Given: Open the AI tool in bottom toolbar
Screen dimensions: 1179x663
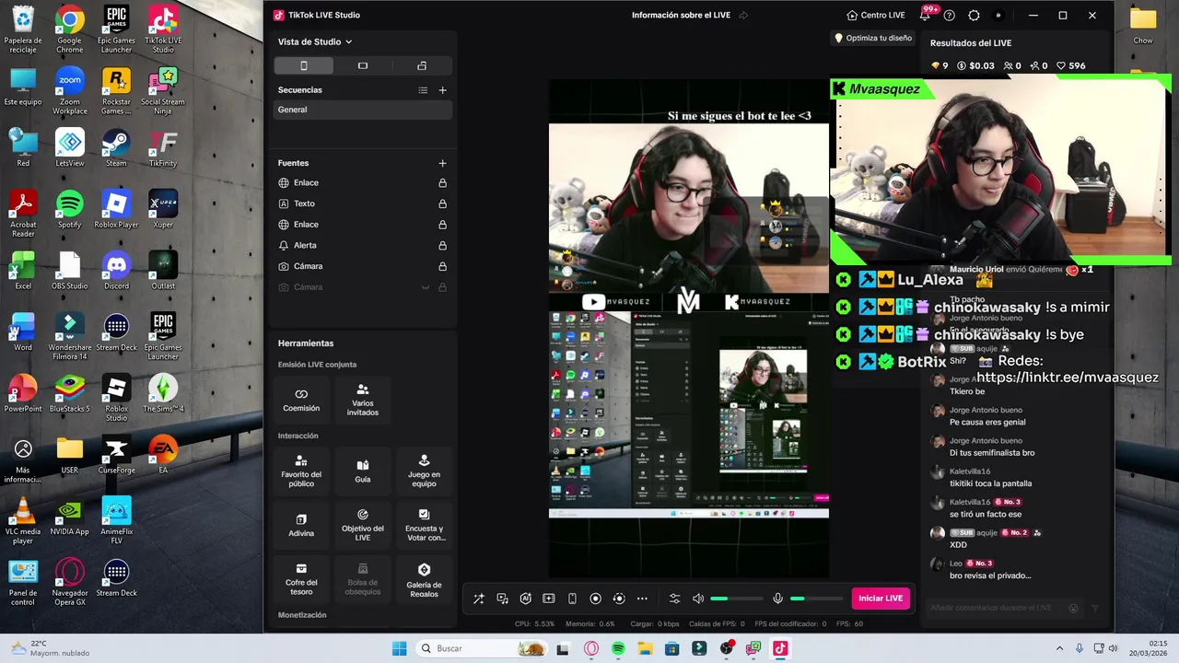Looking at the screenshot, I should click(x=526, y=599).
